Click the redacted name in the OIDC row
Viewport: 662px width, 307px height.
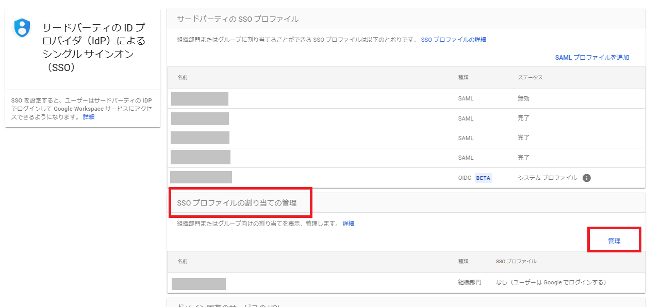coord(201,177)
